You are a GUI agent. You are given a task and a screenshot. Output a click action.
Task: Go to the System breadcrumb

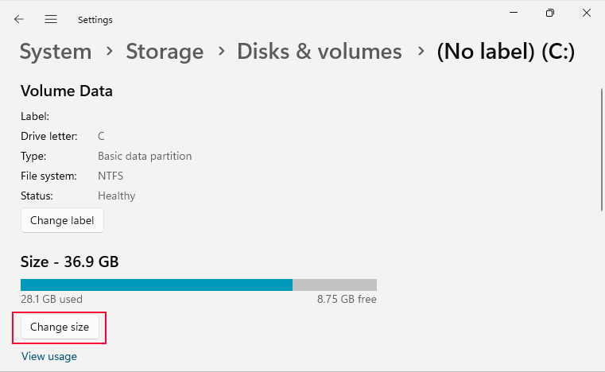tap(56, 52)
